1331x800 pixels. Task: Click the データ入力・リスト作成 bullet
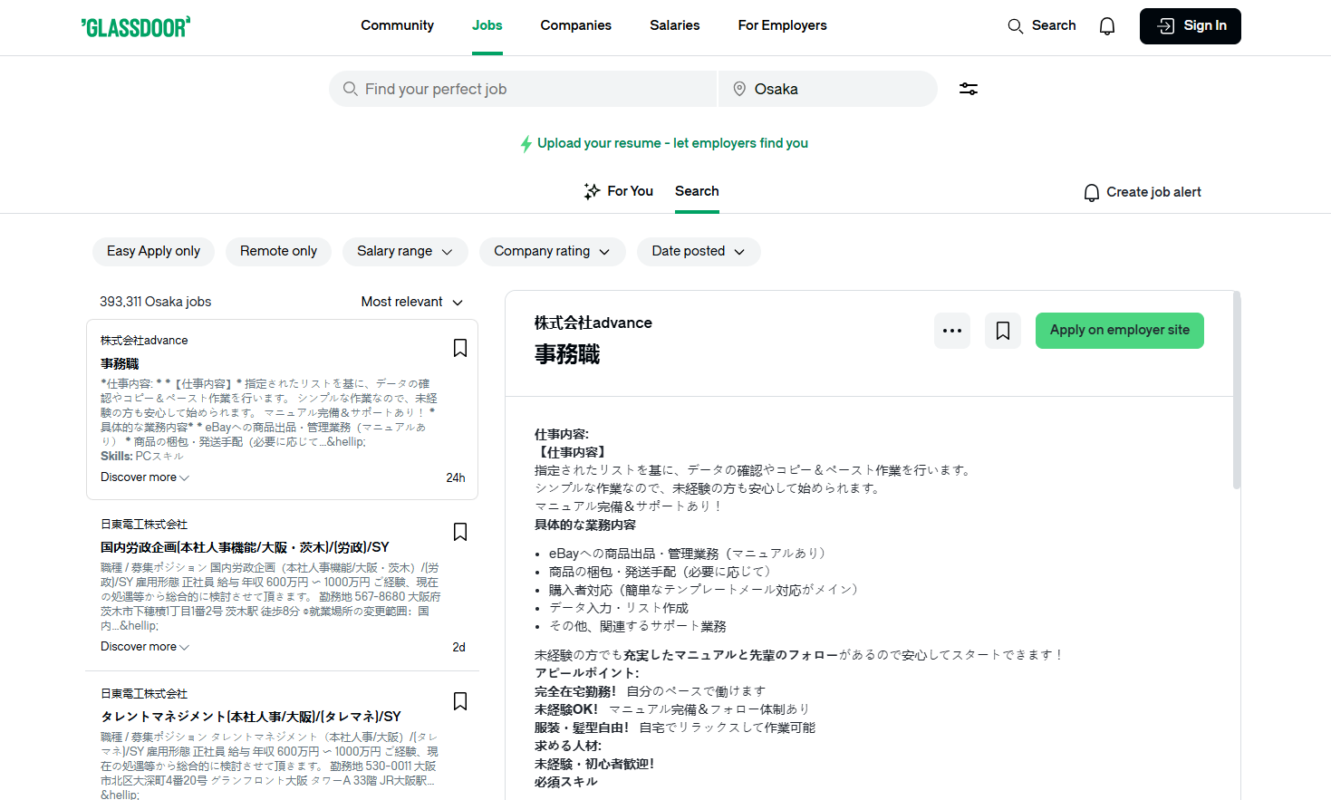(x=619, y=608)
